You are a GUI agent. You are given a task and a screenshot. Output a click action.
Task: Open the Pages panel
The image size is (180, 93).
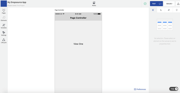tap(4, 11)
